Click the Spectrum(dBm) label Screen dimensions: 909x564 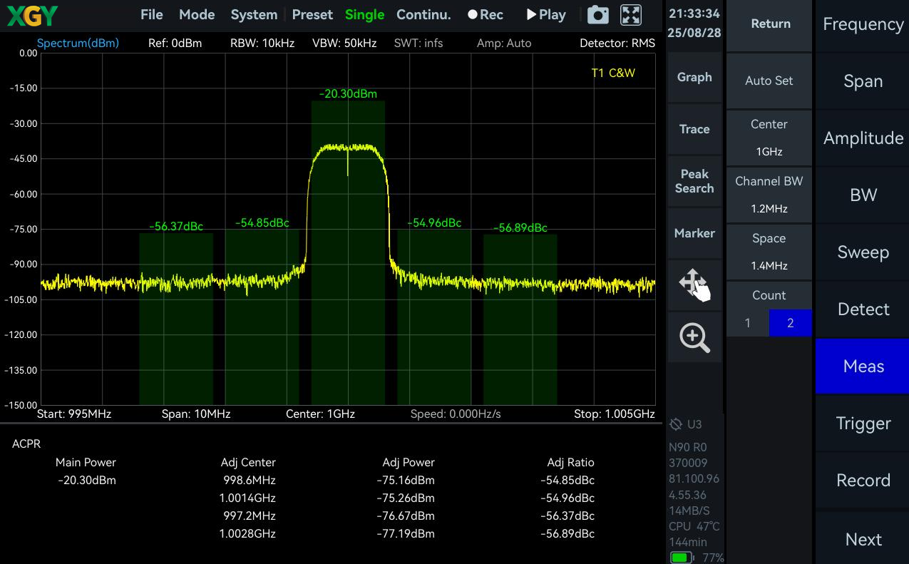point(78,43)
